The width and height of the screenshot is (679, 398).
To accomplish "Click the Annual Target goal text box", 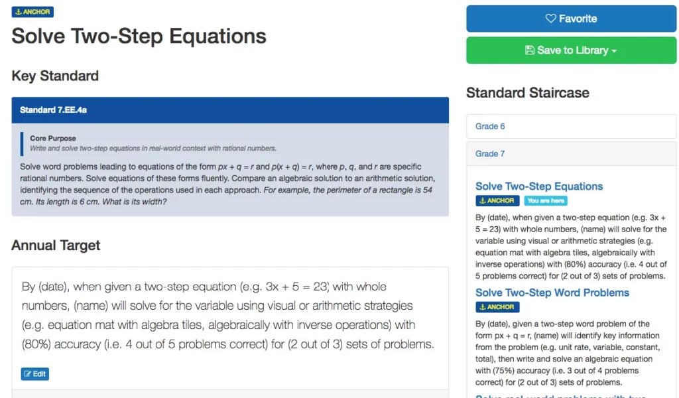I will 229,316.
